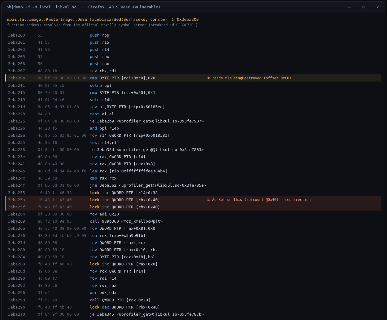
Task: Select call QWORD PTR [rcx+0x28] instruction
Action: pos(120,300)
